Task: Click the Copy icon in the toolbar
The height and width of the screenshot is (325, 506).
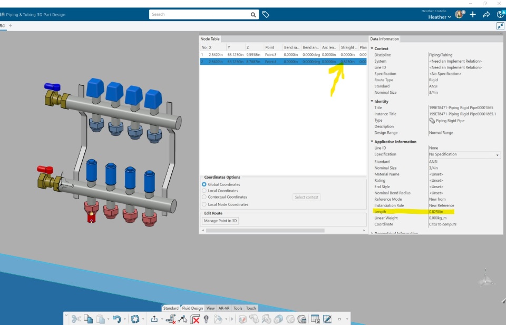Action: 89,319
